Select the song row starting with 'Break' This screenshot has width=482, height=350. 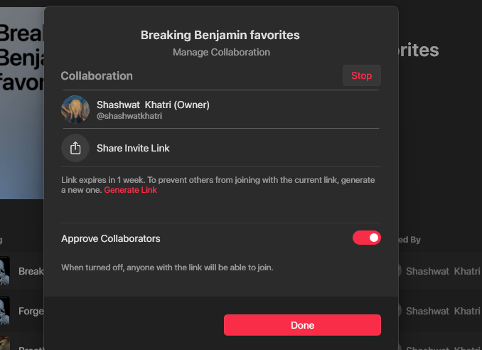coord(31,271)
